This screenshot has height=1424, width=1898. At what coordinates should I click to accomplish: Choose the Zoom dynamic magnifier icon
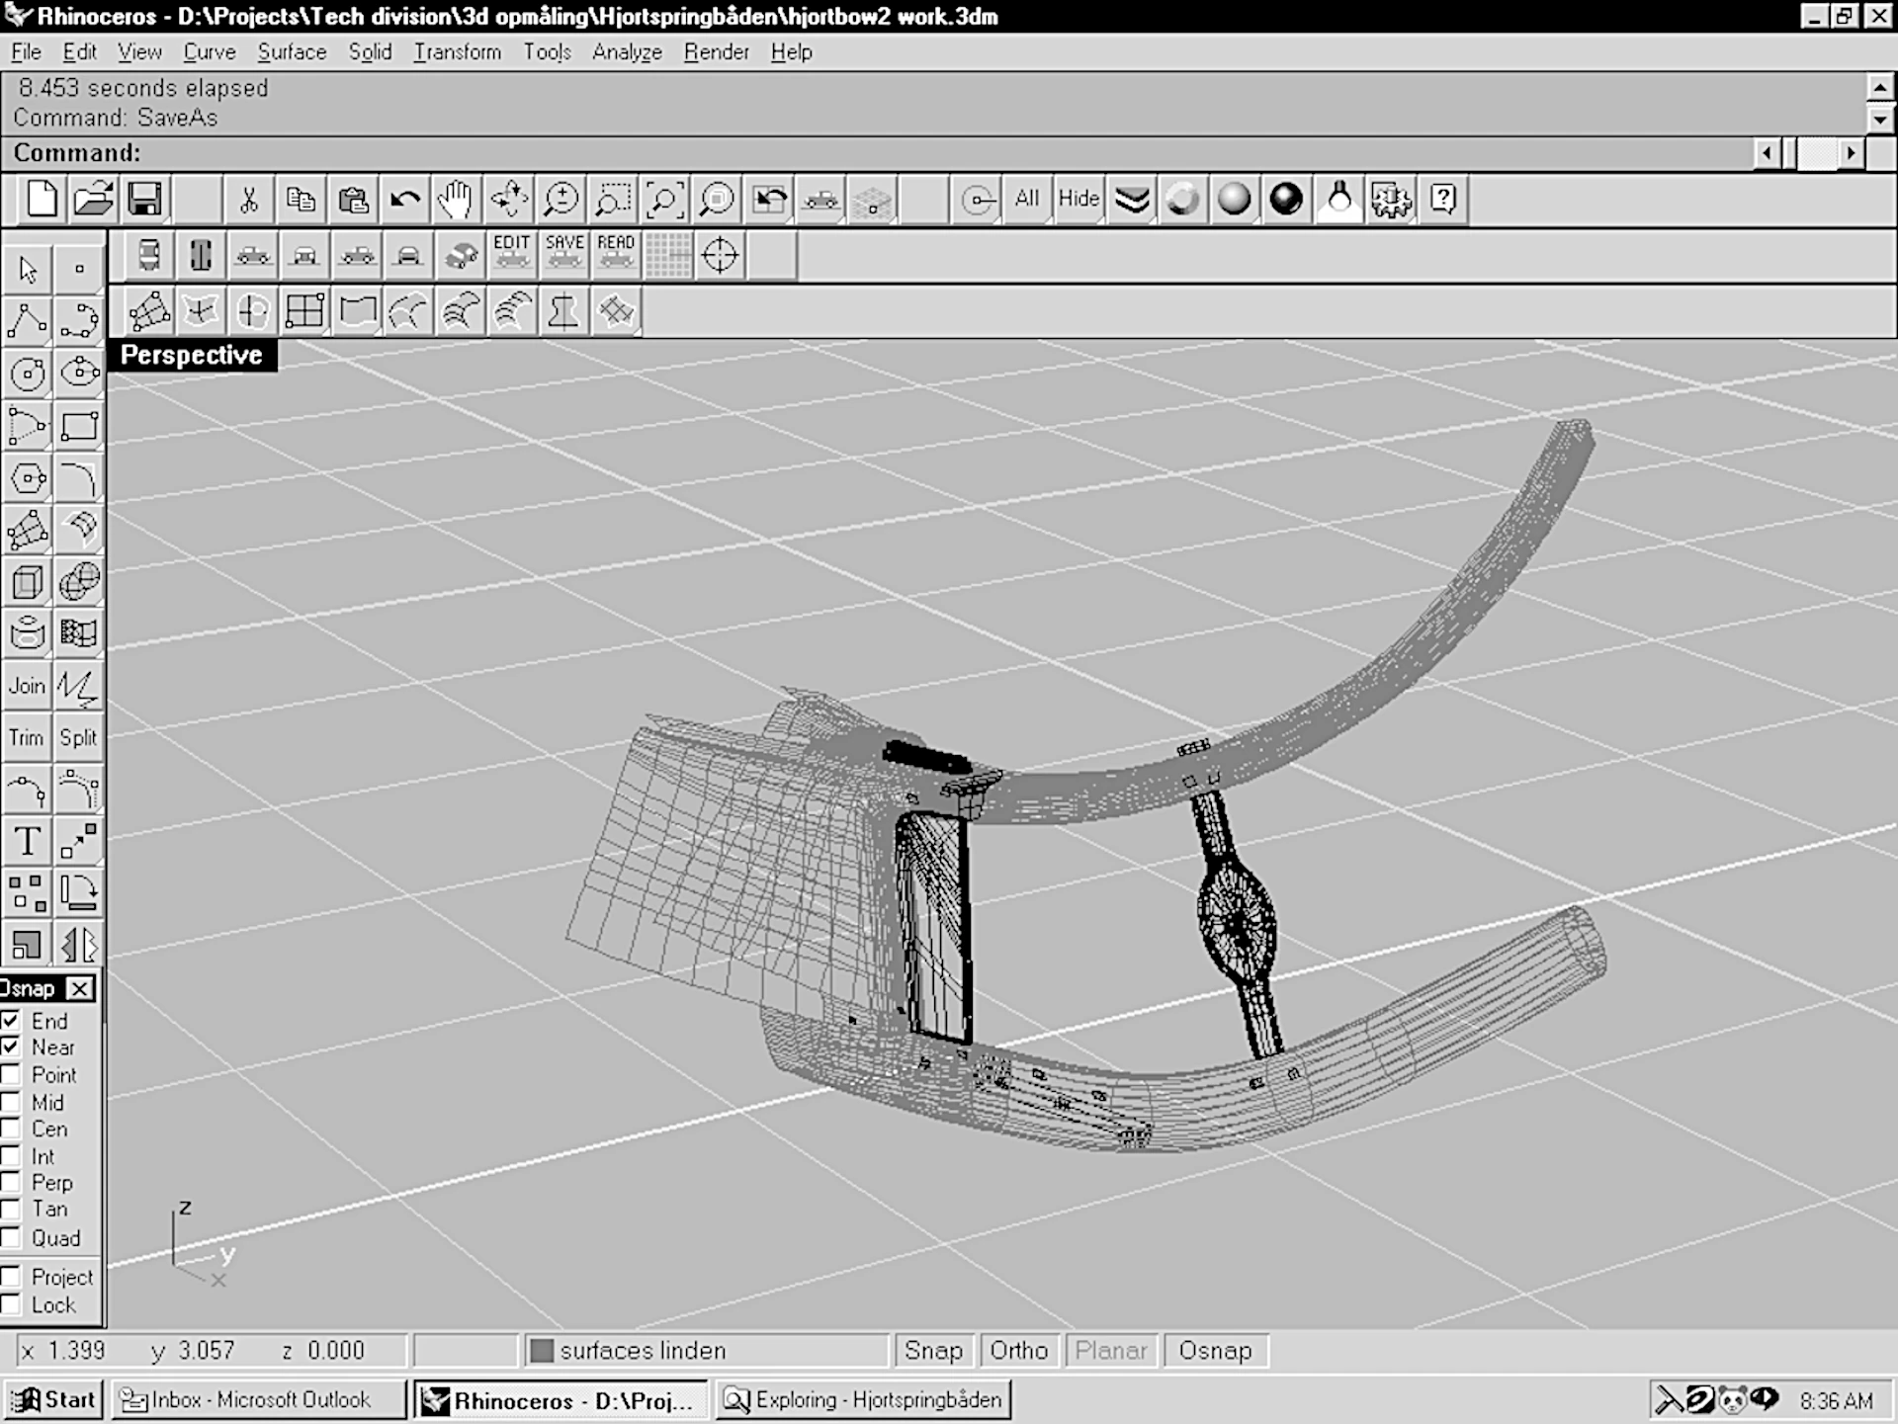561,200
